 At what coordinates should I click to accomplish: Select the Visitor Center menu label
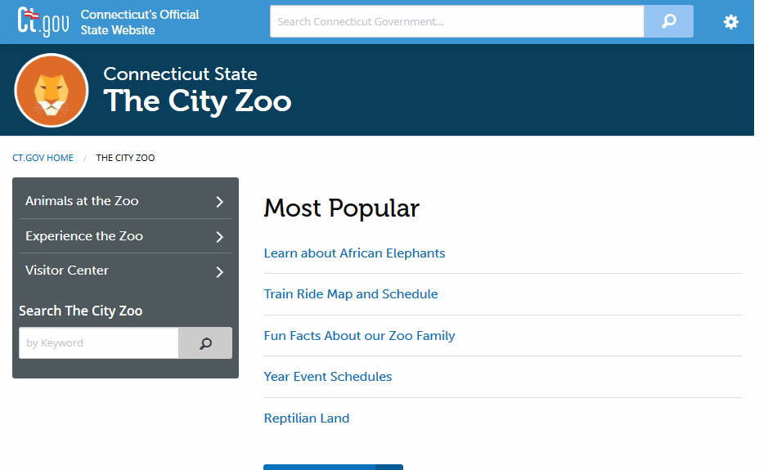67,271
